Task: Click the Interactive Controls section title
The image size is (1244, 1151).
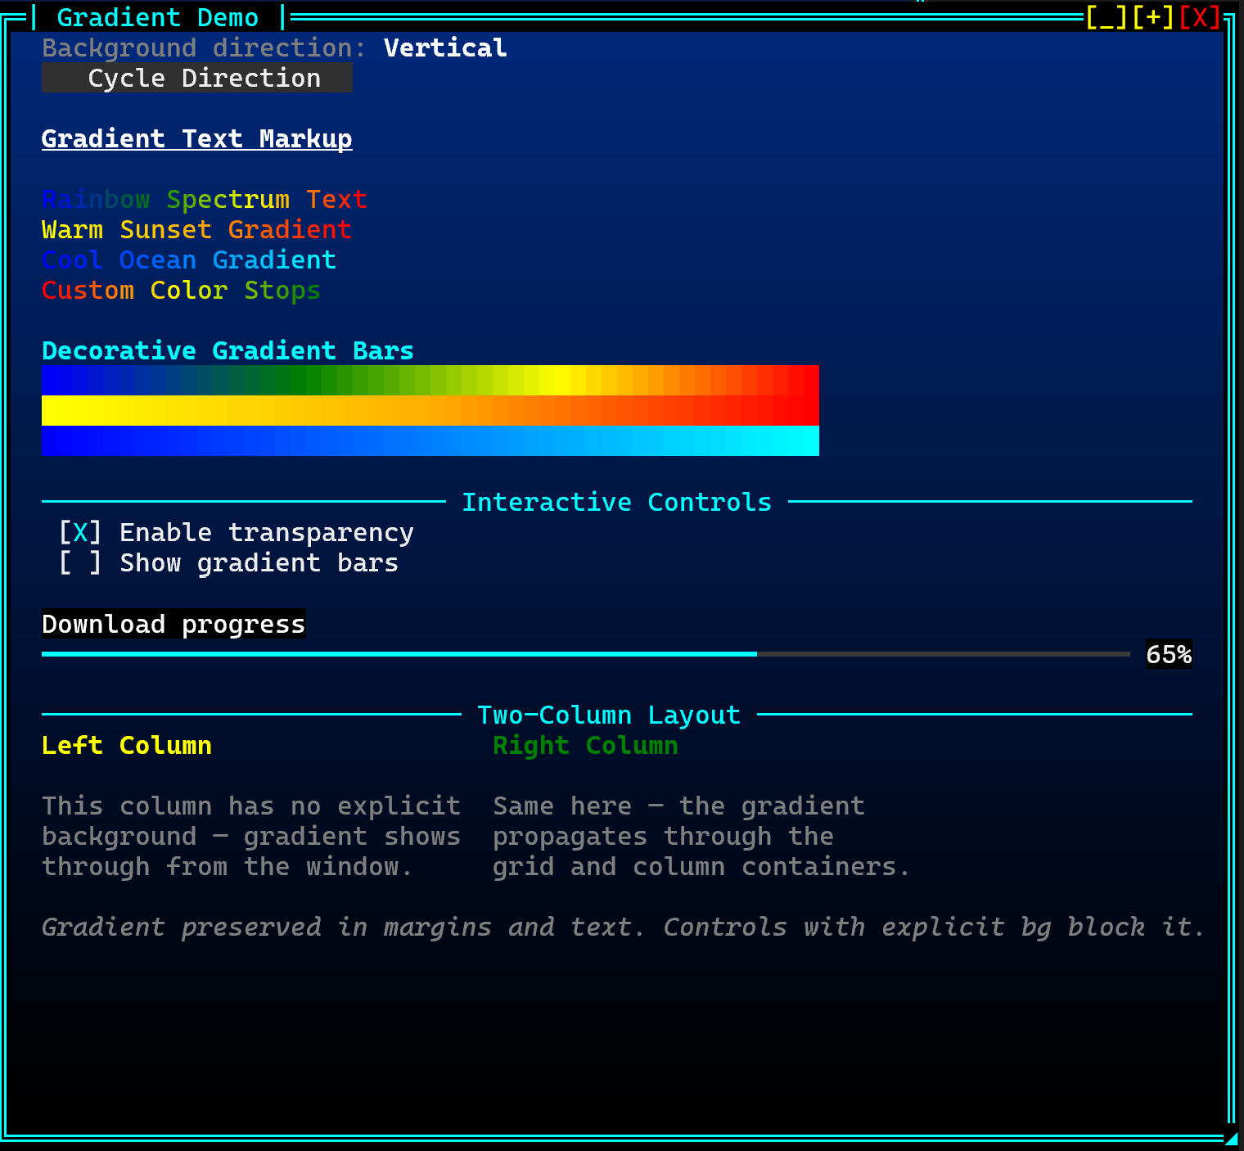Action: 617,502
